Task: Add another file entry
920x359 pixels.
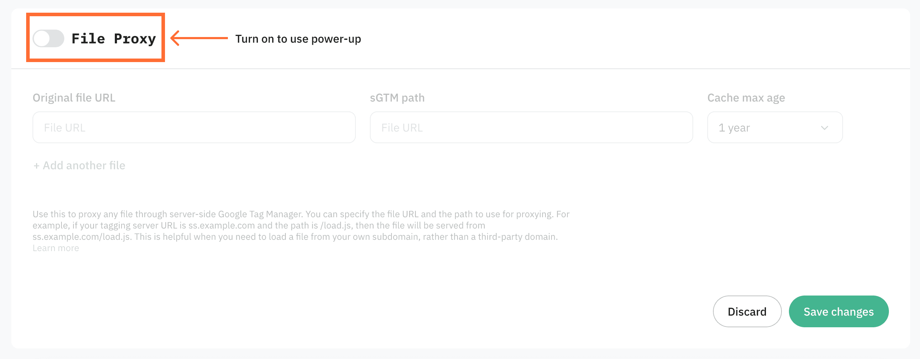Action: point(78,165)
